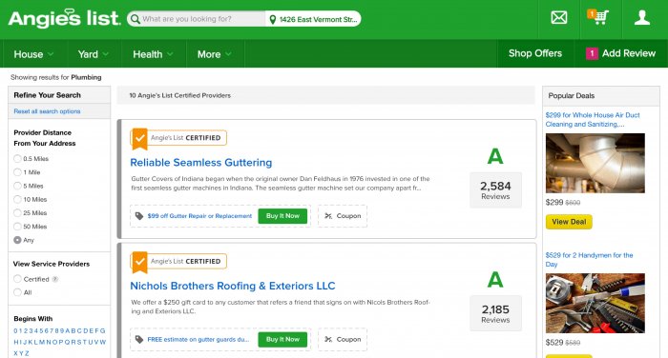Select 50 Miles distance option
The width and height of the screenshot is (668, 358).
pyautogui.click(x=17, y=227)
